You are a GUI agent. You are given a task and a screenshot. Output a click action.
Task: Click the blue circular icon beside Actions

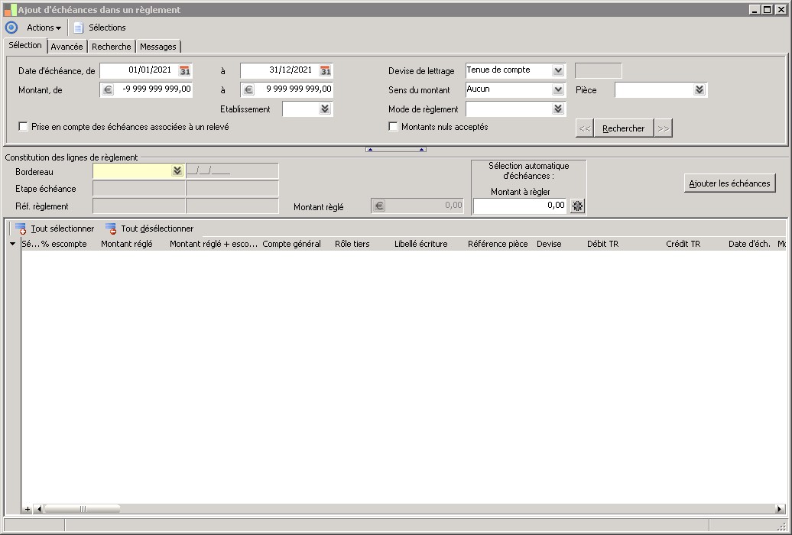(11, 28)
